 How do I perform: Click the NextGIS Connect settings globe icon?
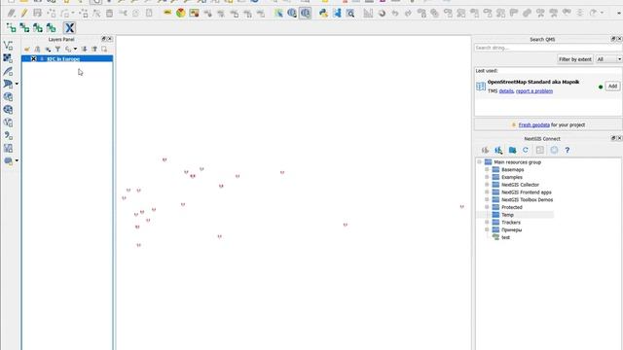click(554, 150)
